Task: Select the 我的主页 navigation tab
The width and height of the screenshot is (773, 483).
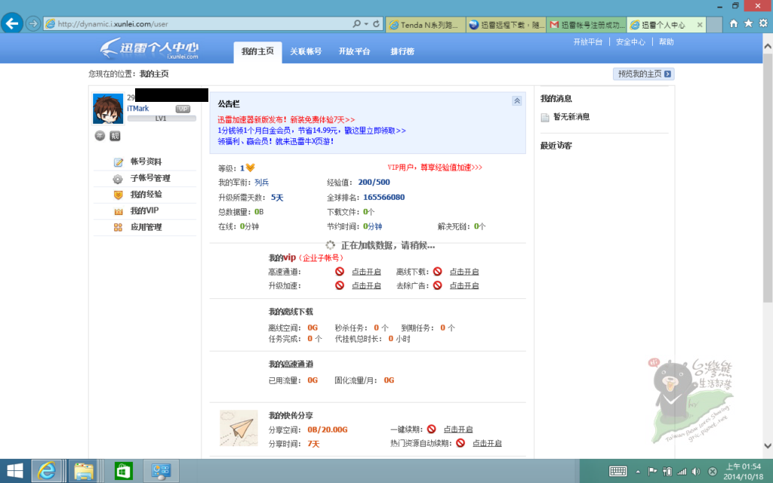Action: [x=258, y=52]
